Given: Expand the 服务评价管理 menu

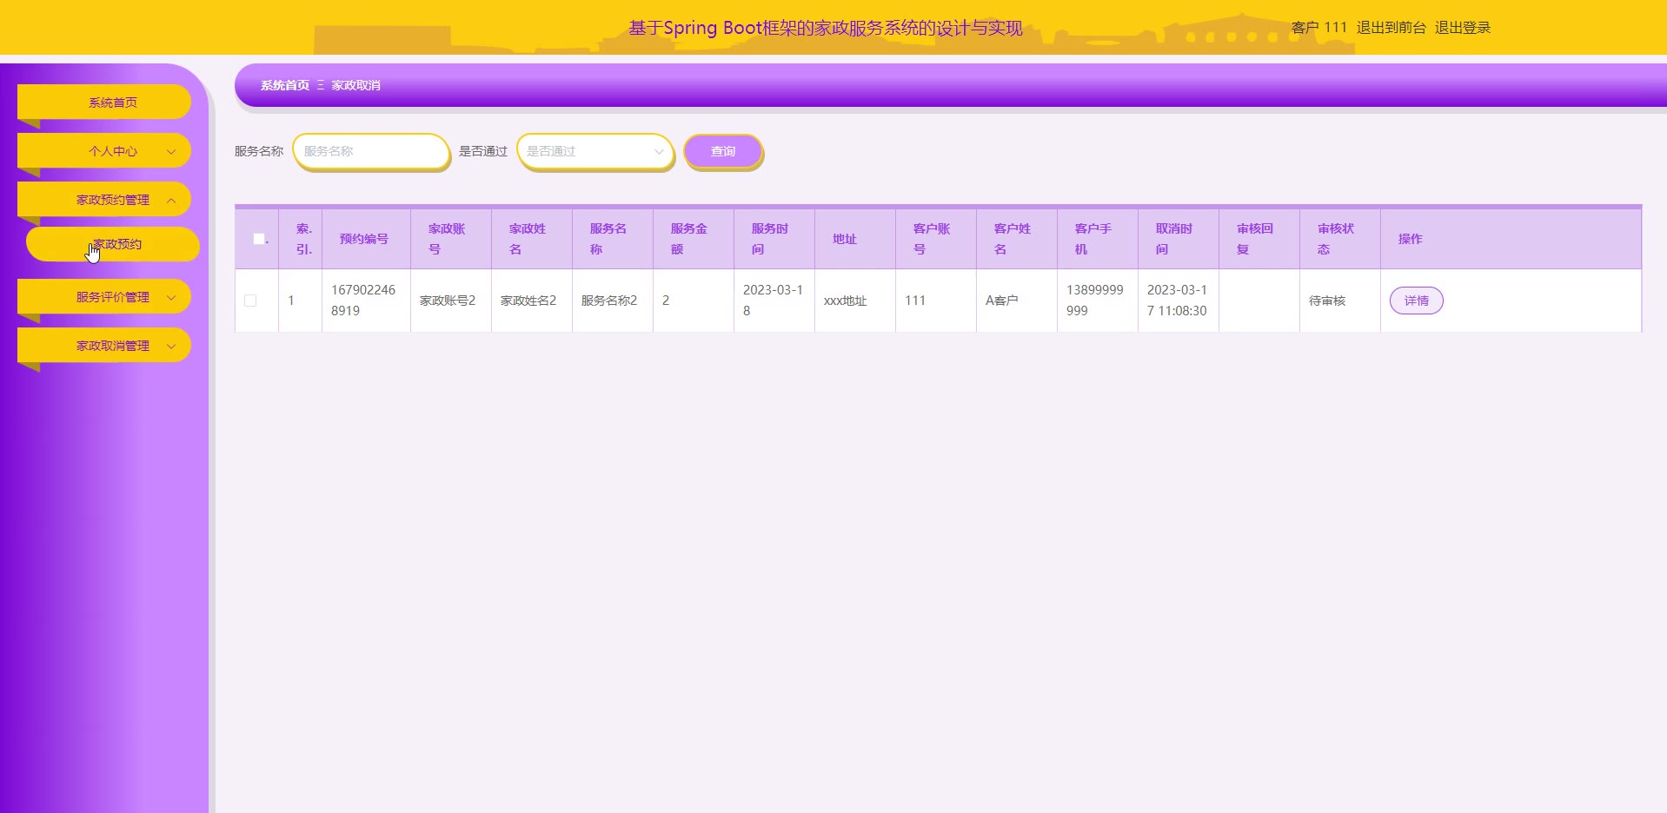Looking at the screenshot, I should click(104, 297).
